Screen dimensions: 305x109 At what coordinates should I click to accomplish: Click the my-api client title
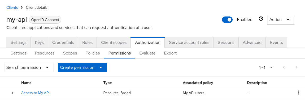(x=16, y=20)
